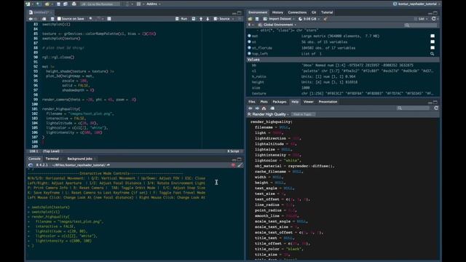
Task: Click the Save All documents icon
Action: pyautogui.click(x=65, y=4)
